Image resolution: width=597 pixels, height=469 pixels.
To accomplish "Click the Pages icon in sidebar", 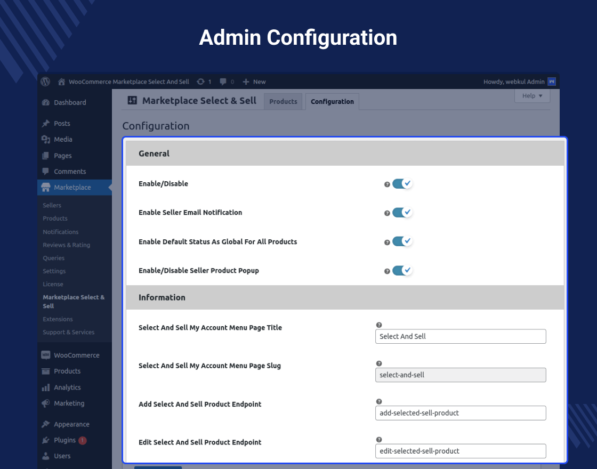I will 46,156.
